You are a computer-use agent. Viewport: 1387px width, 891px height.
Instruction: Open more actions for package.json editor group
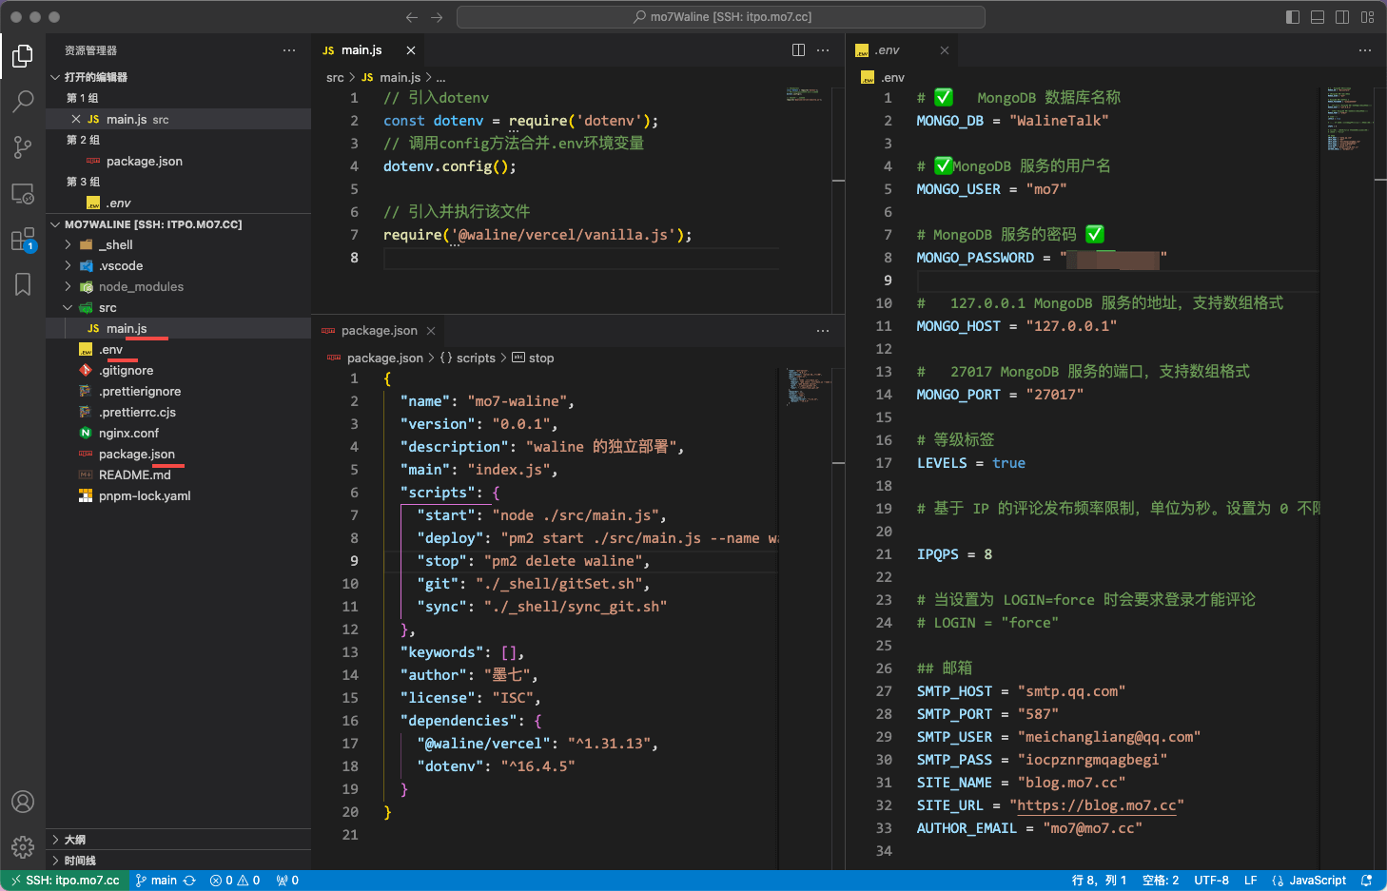point(823,331)
